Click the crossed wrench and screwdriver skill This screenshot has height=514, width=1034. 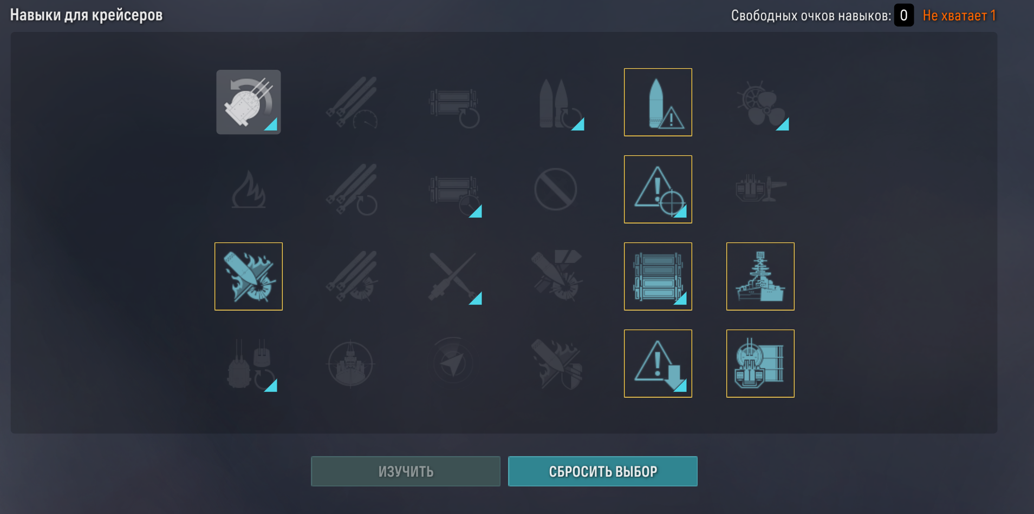453,276
